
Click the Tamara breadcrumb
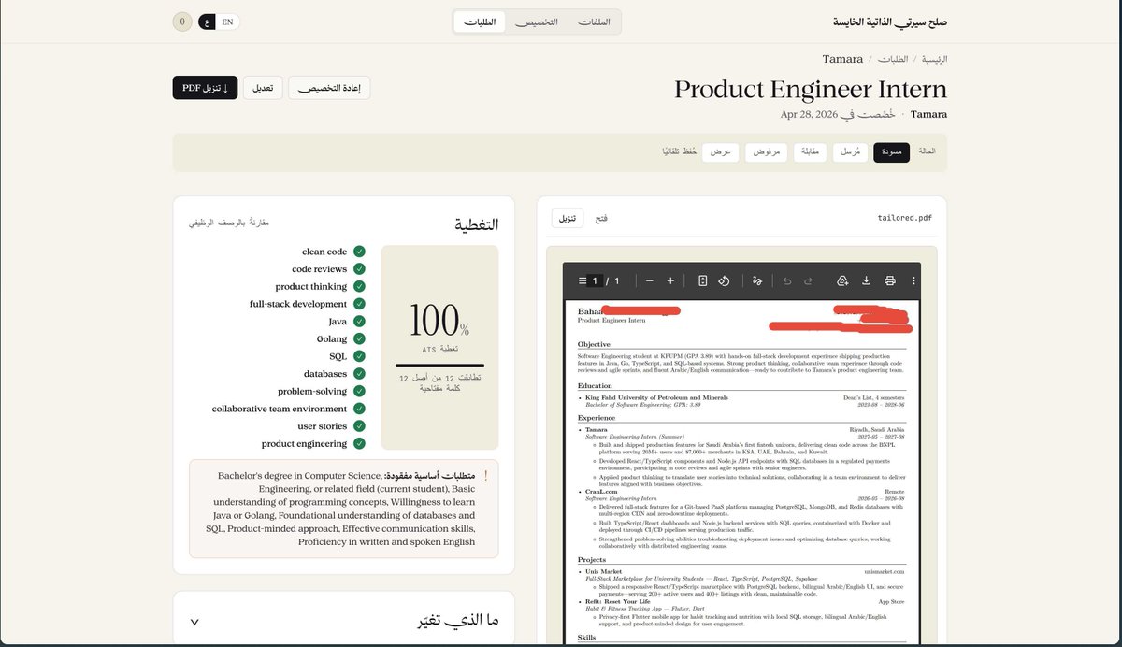[842, 59]
